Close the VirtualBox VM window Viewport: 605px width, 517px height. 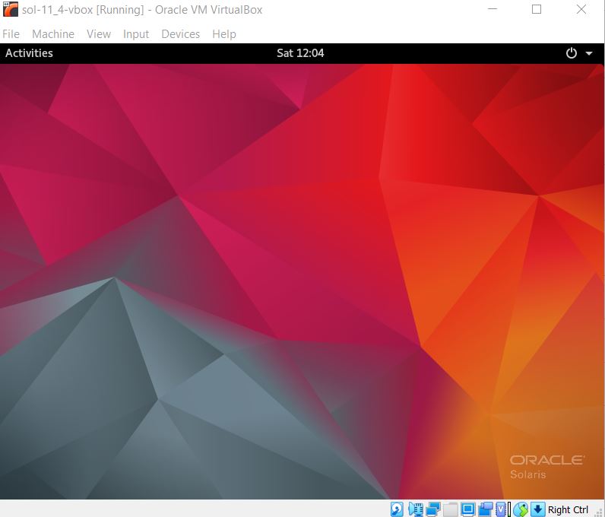[x=581, y=9]
